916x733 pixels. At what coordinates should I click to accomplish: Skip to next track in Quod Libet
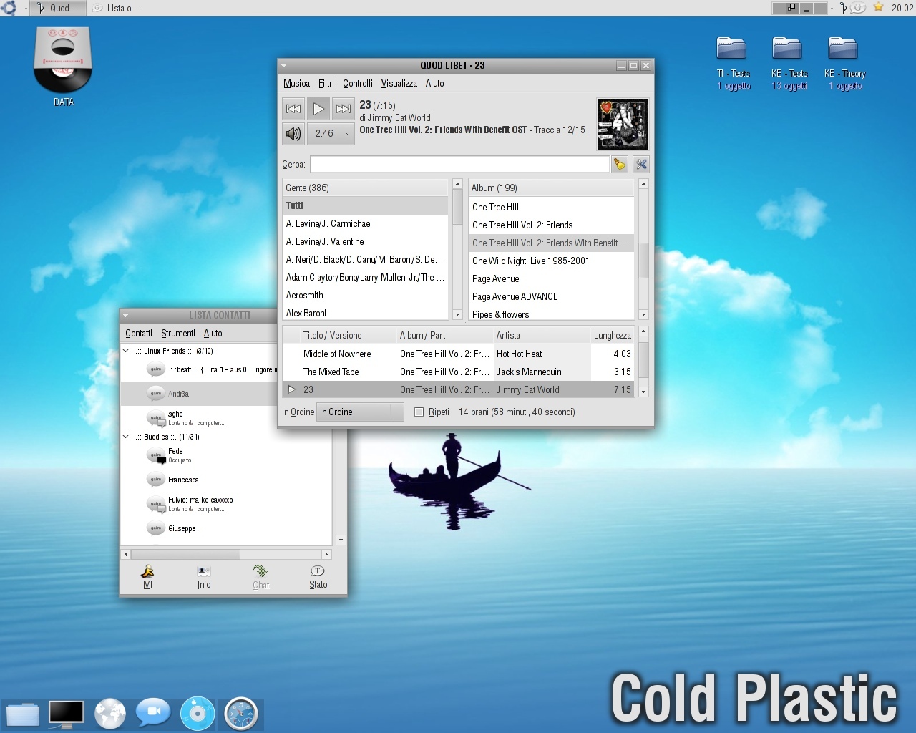tap(343, 109)
